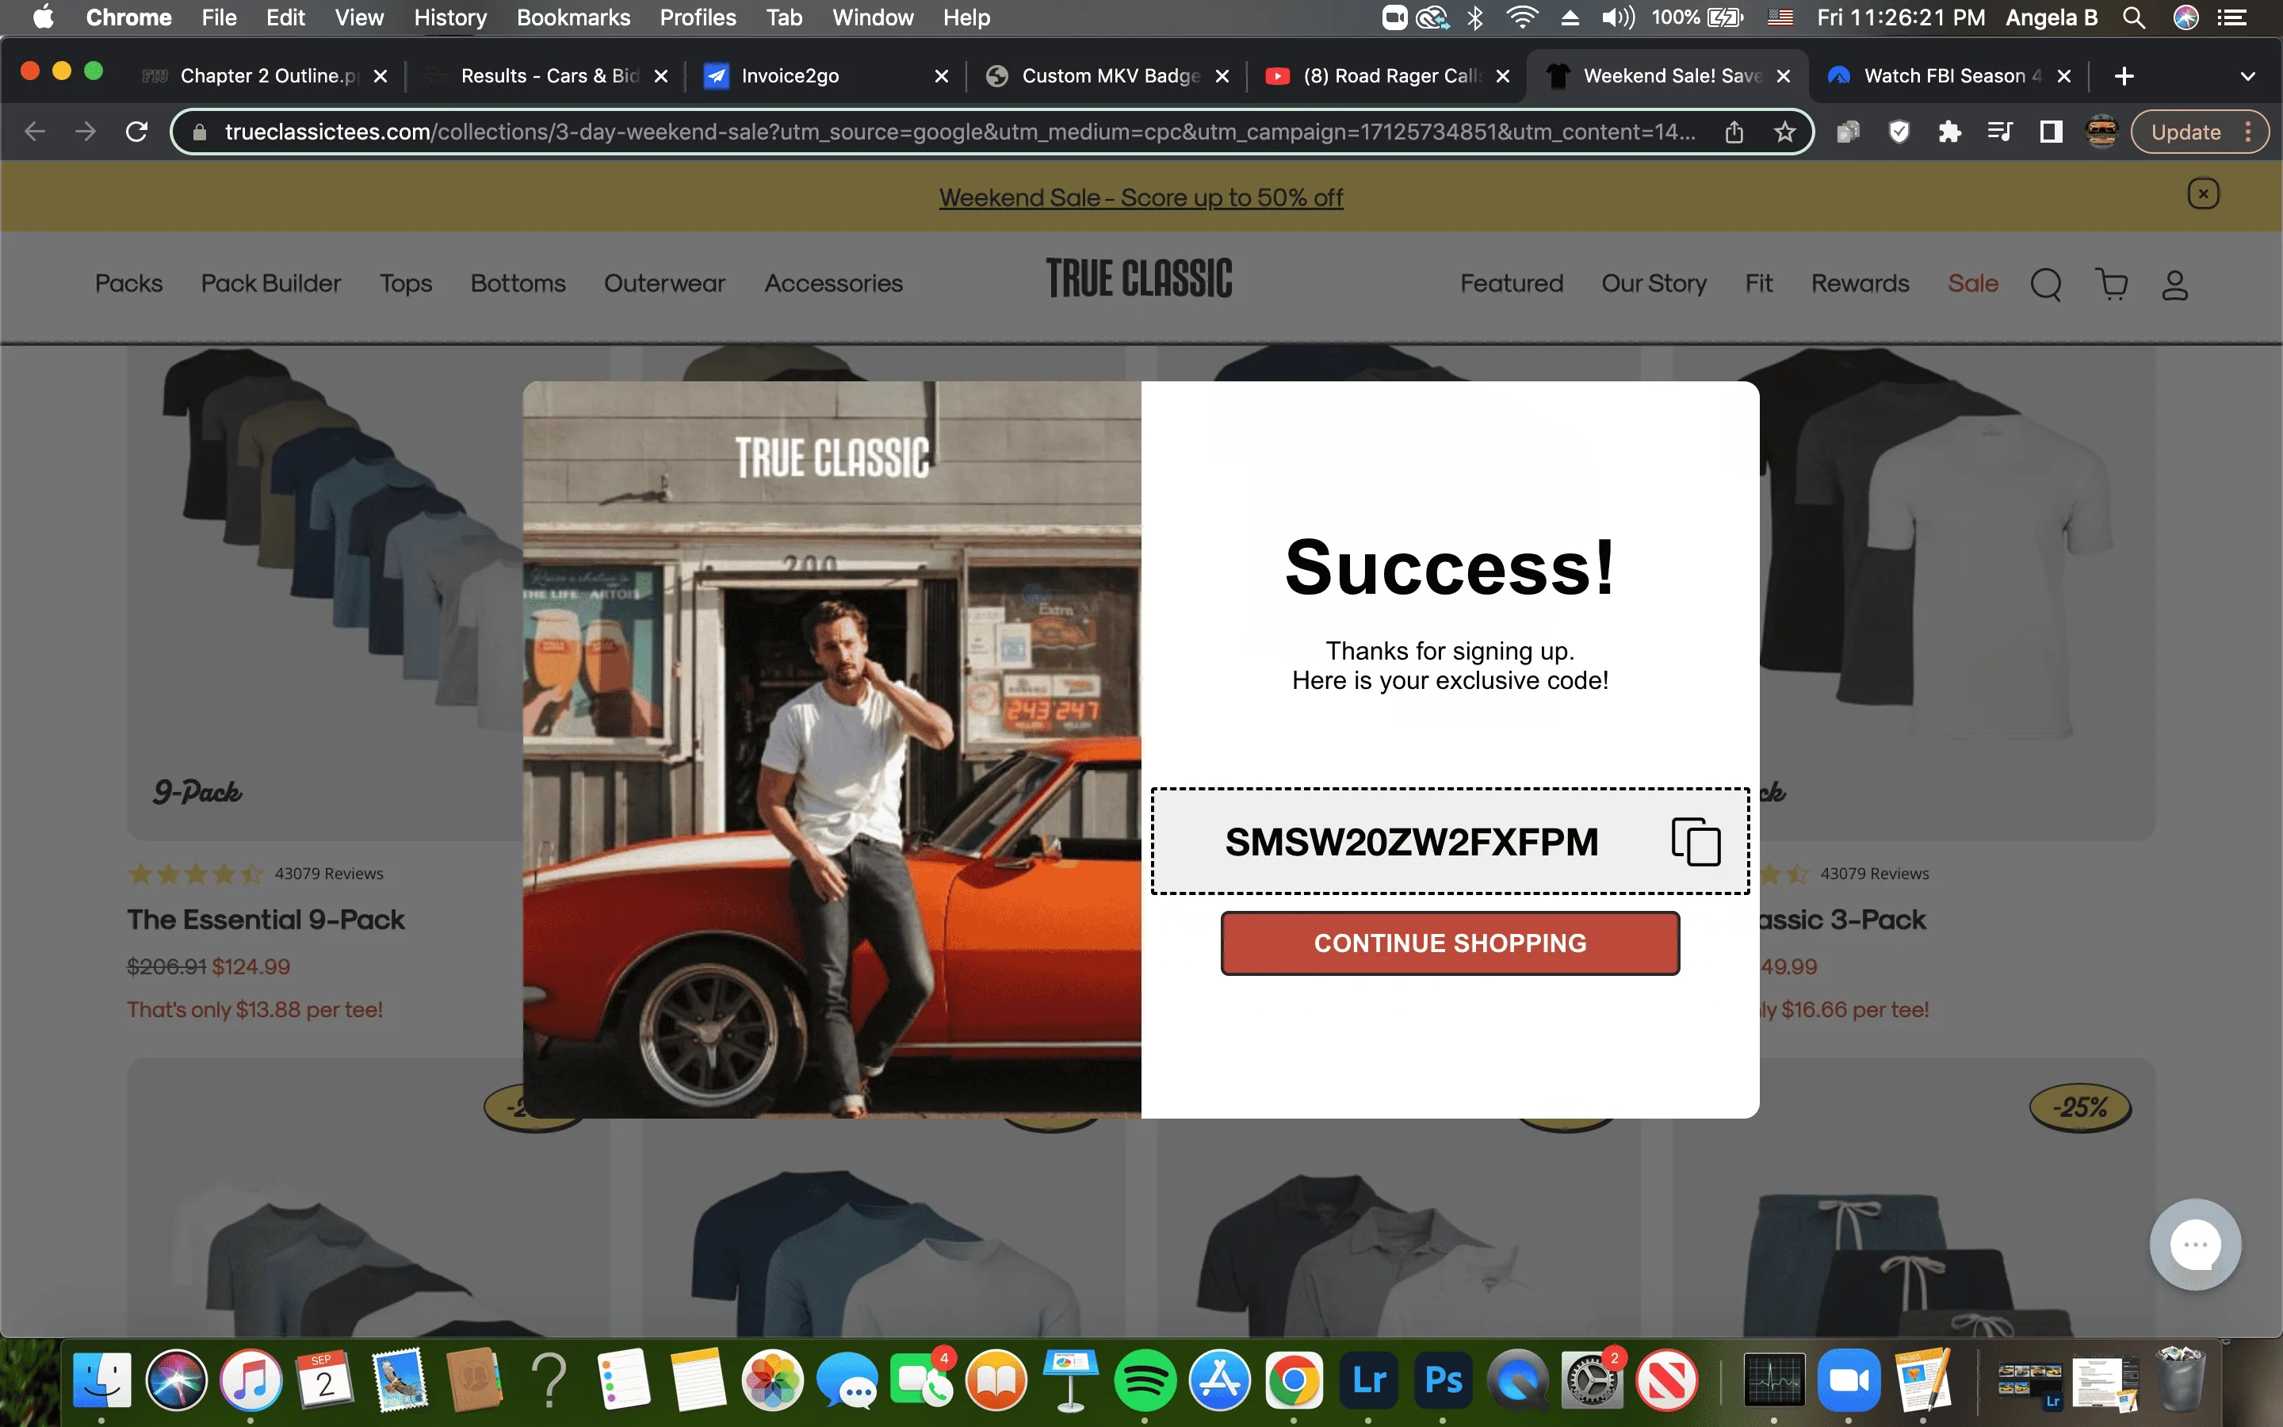Focus the trueclassictees.com address bar
The height and width of the screenshot is (1427, 2283).
(959, 131)
